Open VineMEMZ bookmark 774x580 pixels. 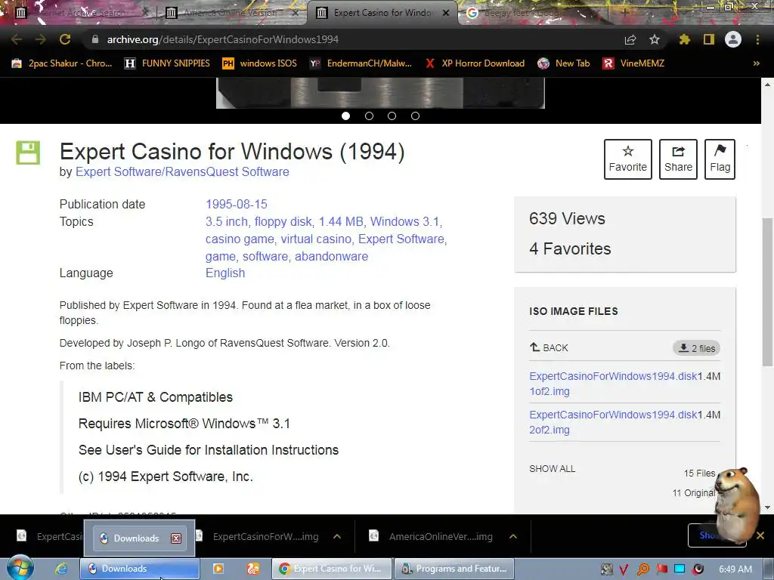[x=633, y=63]
